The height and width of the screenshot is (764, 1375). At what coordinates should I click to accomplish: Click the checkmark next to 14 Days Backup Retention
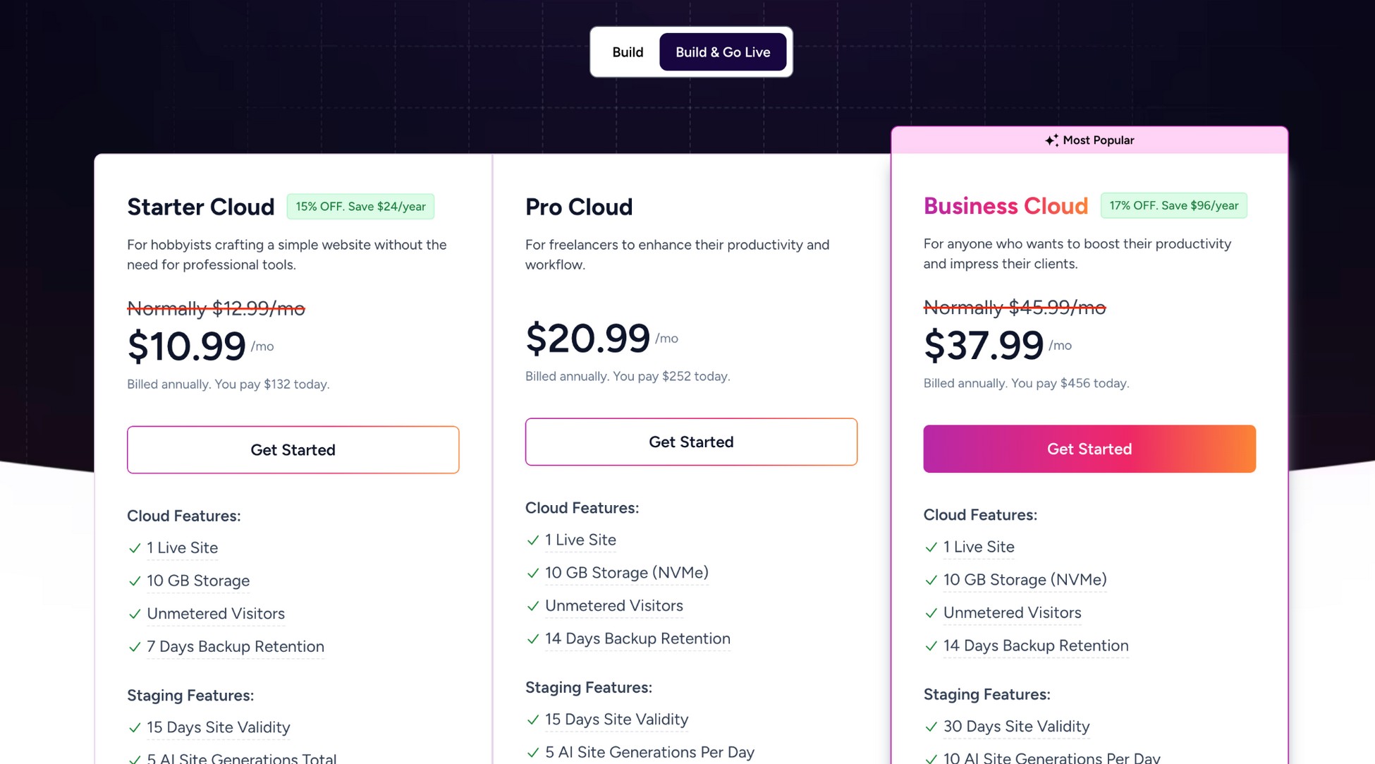[532, 639]
